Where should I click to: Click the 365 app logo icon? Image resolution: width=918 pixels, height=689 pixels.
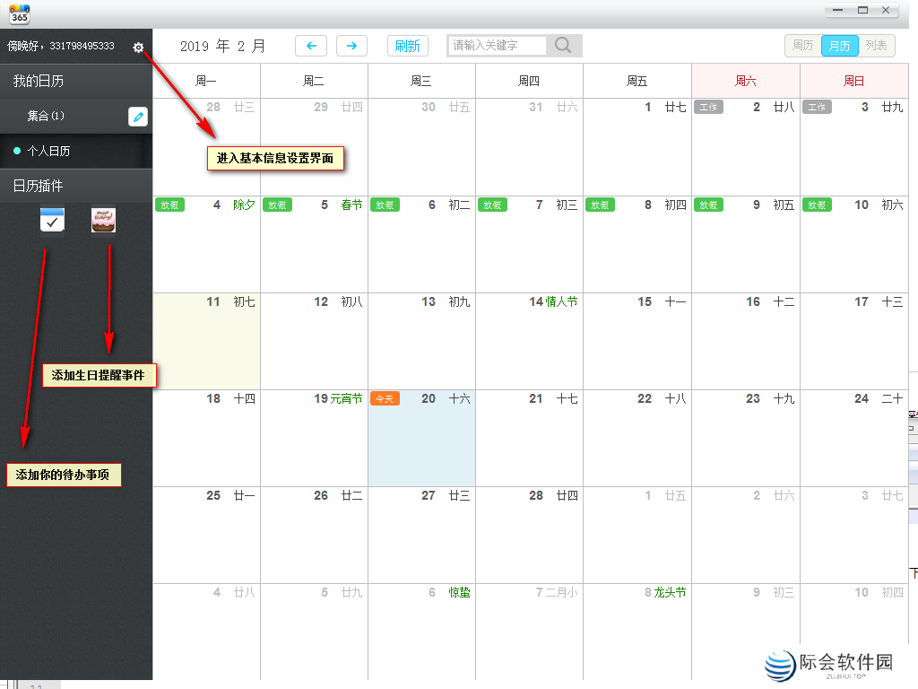click(x=19, y=13)
